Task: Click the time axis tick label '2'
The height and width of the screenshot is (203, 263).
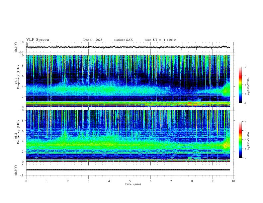Action: (68, 181)
